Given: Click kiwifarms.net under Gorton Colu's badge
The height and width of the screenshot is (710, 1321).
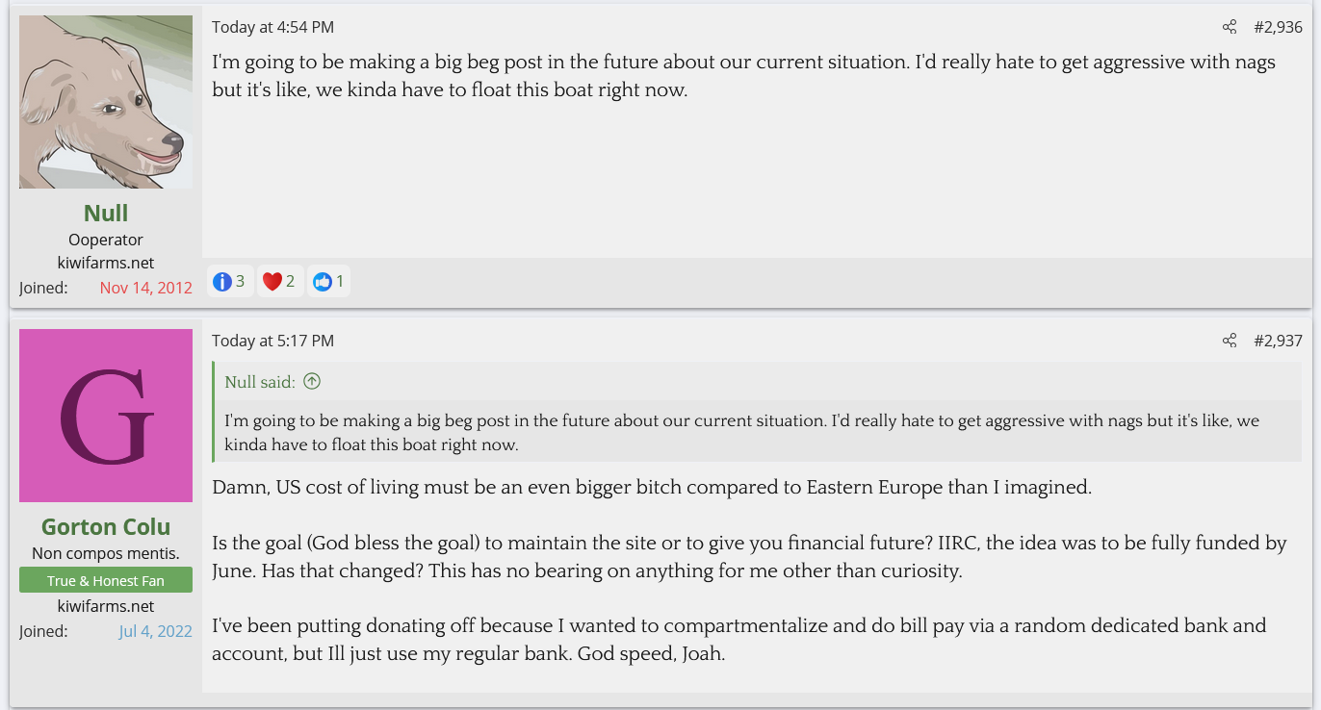Looking at the screenshot, I should pos(106,606).
